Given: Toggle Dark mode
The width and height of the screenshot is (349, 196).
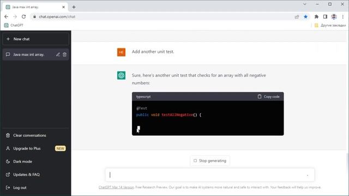Looking at the screenshot, I should (x=35, y=162).
